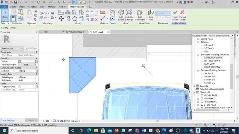Click the Visibility/Graphics Edit... button
Screen dimensions: 239x134
click(x=27, y=64)
